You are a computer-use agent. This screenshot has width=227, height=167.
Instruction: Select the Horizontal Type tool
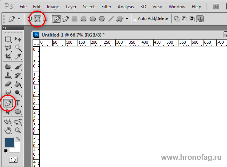pos(18,103)
